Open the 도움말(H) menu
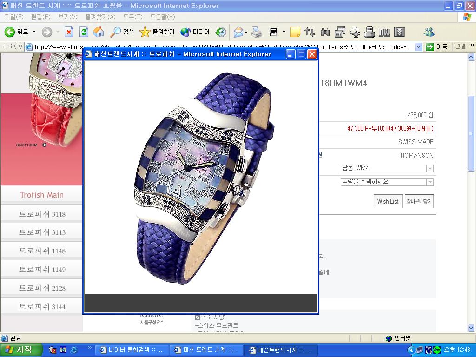The image size is (476, 357). coord(162,17)
